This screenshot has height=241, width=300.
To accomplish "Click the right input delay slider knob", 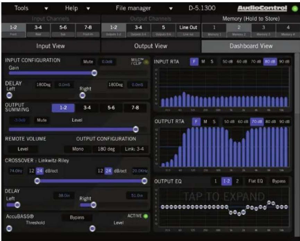I will click(83, 95).
